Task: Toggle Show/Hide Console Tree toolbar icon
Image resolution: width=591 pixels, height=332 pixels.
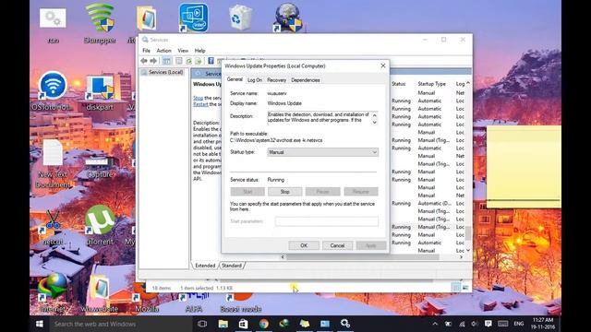Action: [166, 61]
